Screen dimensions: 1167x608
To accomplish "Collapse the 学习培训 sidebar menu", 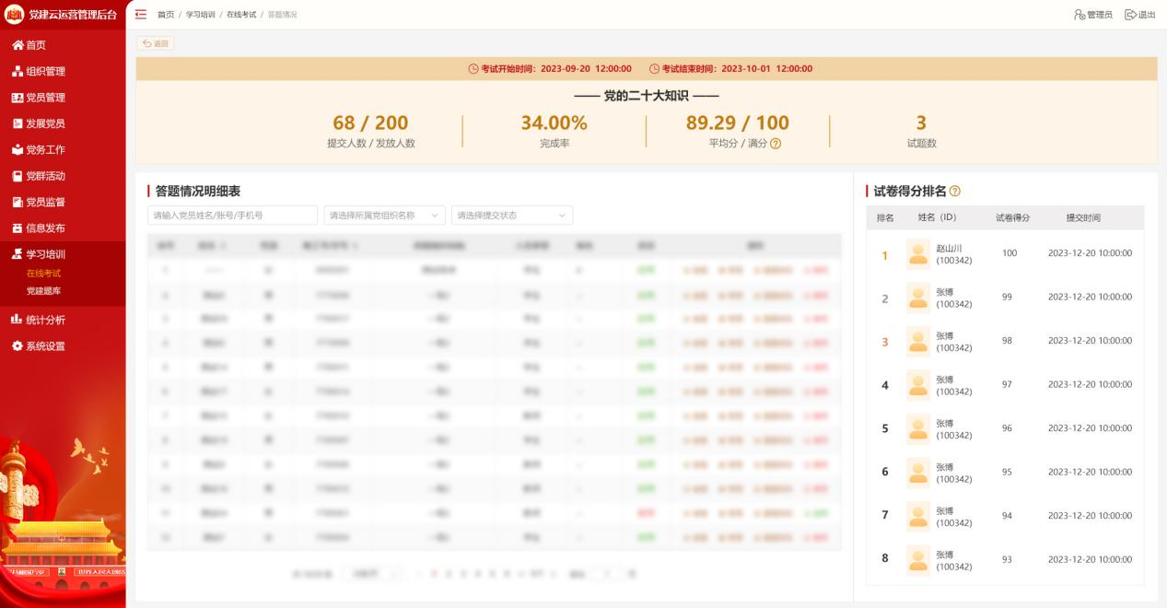I will 46,254.
